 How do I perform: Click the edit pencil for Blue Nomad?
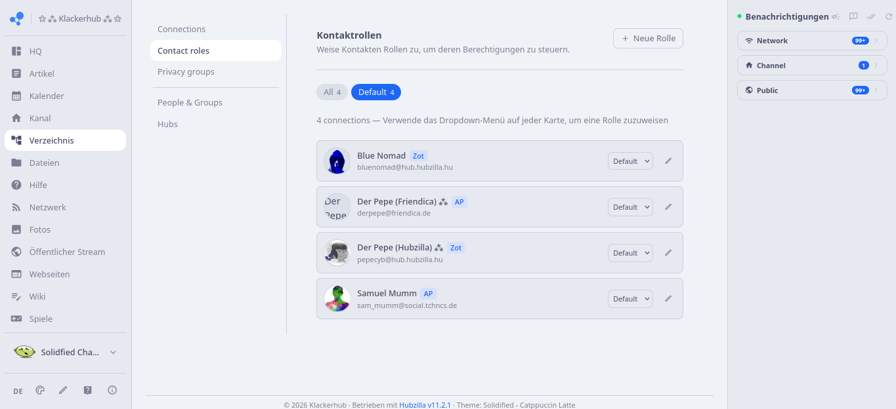[x=668, y=161]
